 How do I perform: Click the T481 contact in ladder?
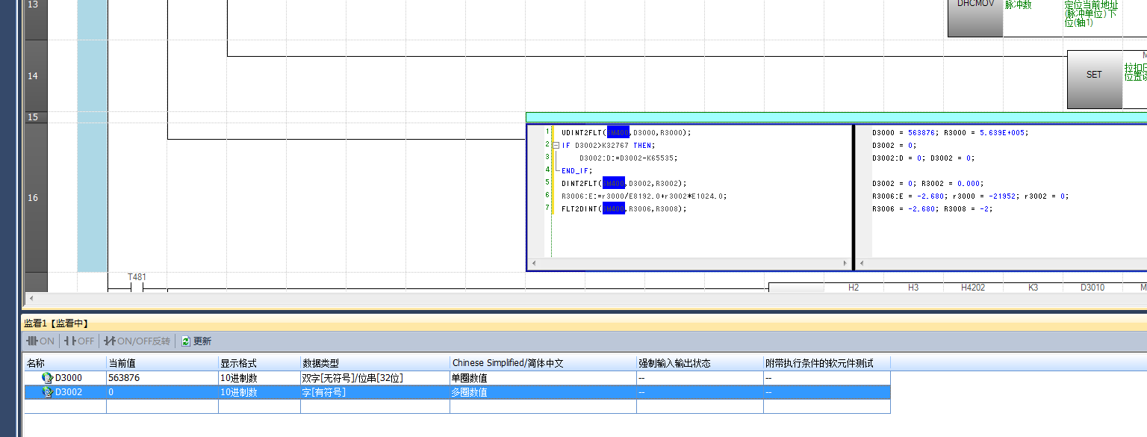pyautogui.click(x=137, y=288)
